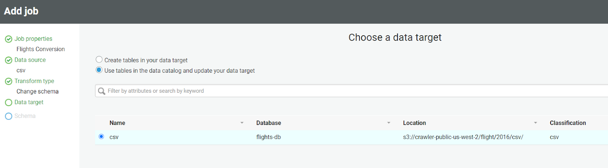The height and width of the screenshot is (168, 608).
Task: Open the Transform type step
Action: coord(34,81)
